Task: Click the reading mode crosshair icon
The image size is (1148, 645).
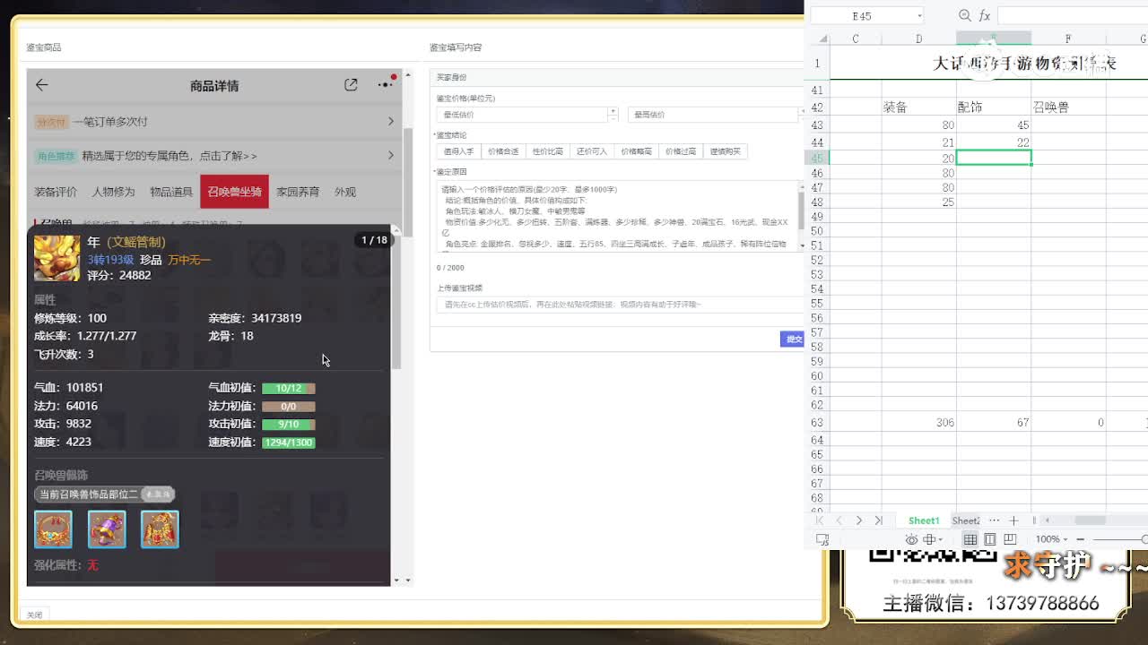Action: tap(930, 539)
